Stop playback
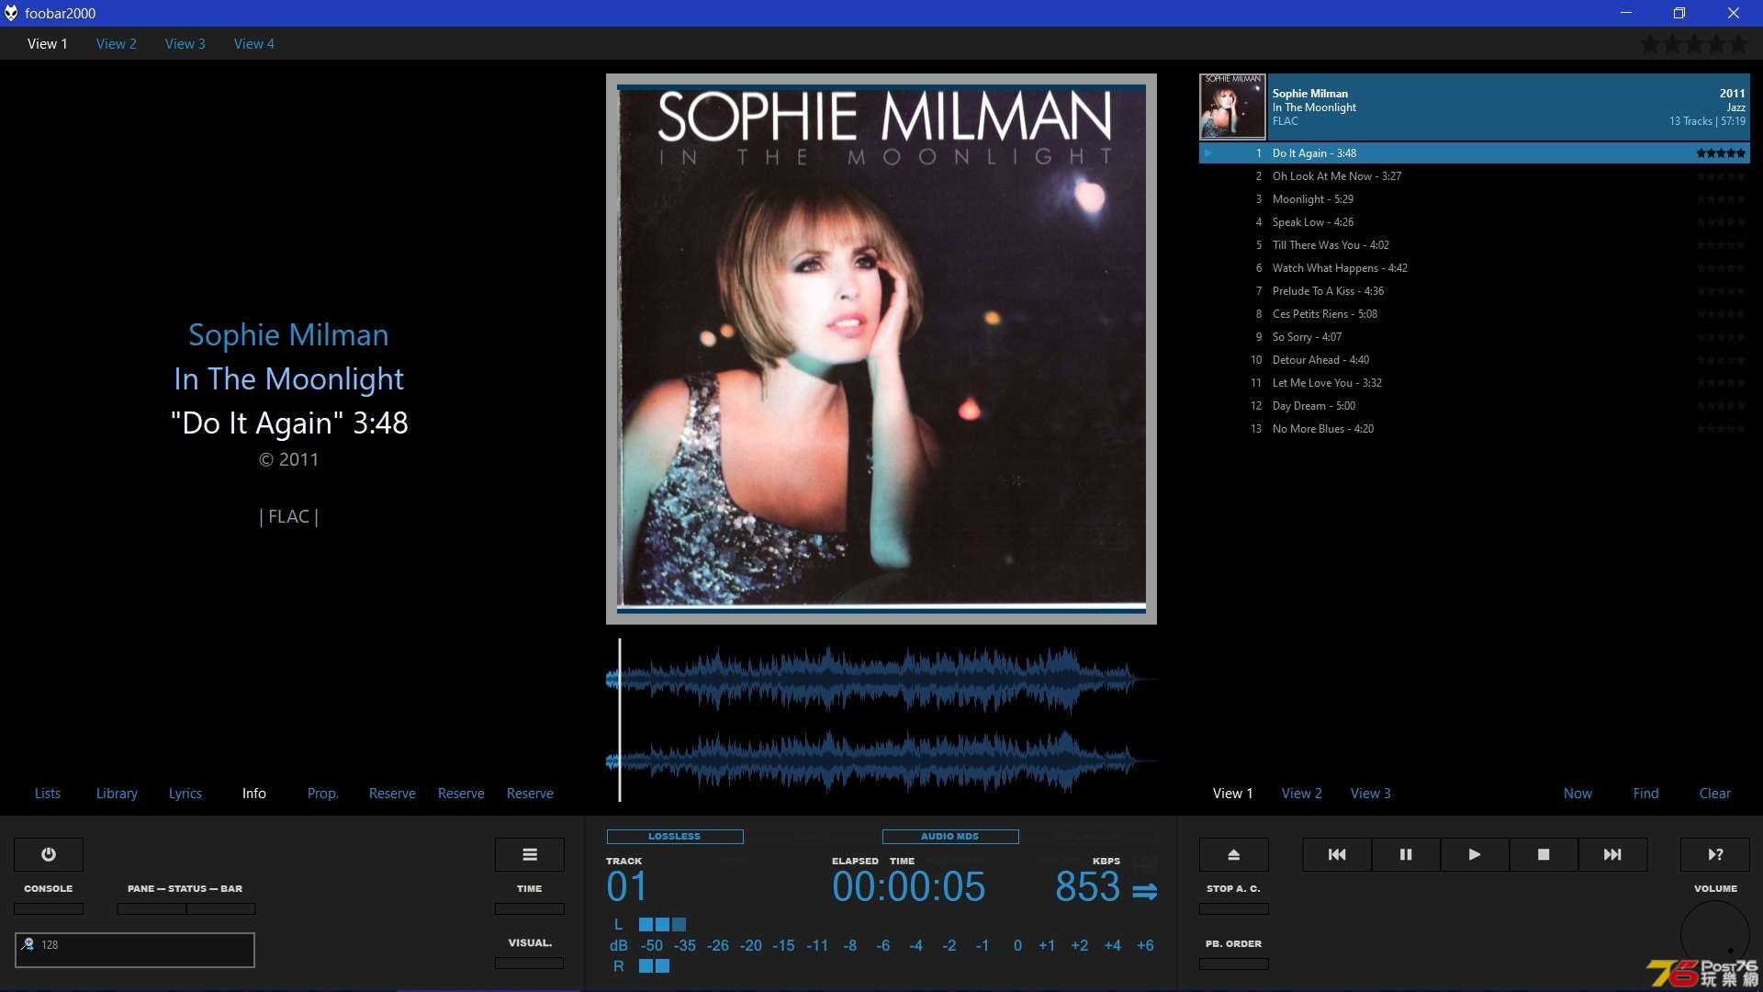Screen dimensions: 1763x992 pos(1544,854)
